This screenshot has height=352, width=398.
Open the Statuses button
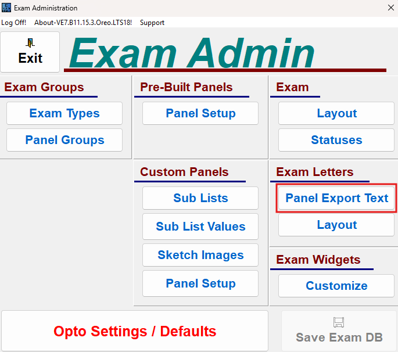pyautogui.click(x=336, y=140)
